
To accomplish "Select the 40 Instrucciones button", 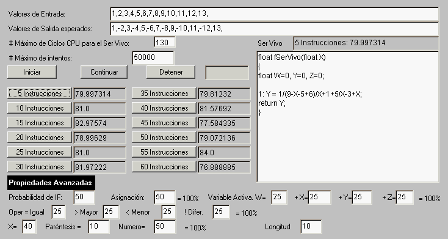I will 164,108.
